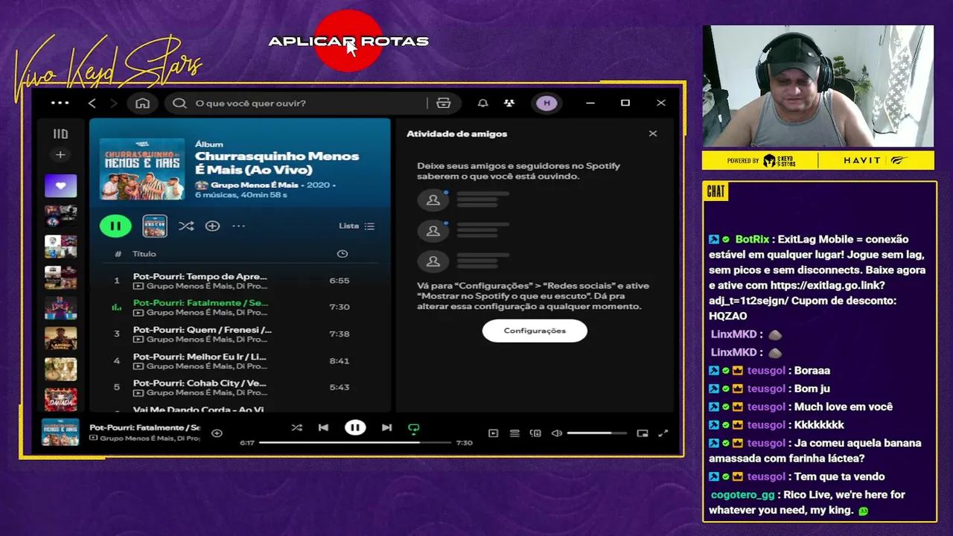This screenshot has width=953, height=536.
Task: Open artist link Grupo Menos É Mais
Action: [x=254, y=185]
